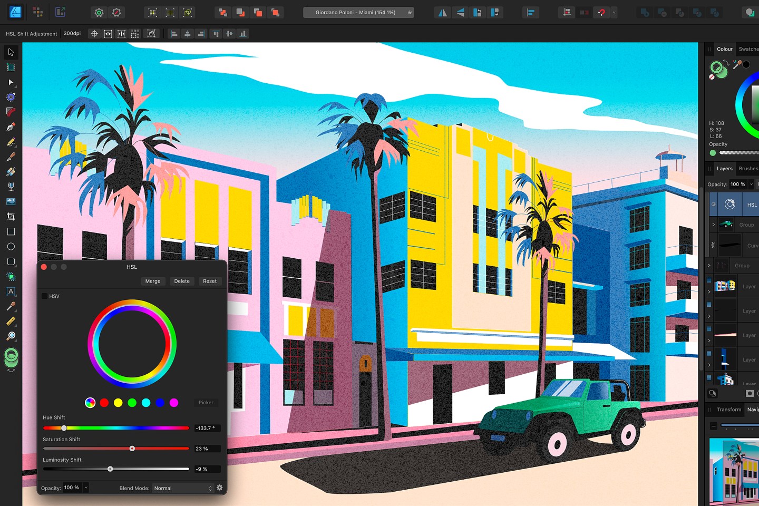
Task: Select the Ellipse shape tool
Action: (11, 246)
